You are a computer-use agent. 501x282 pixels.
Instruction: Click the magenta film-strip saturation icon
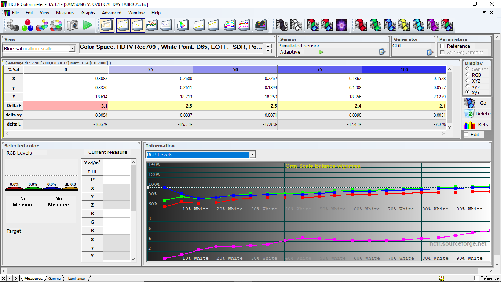433,25
